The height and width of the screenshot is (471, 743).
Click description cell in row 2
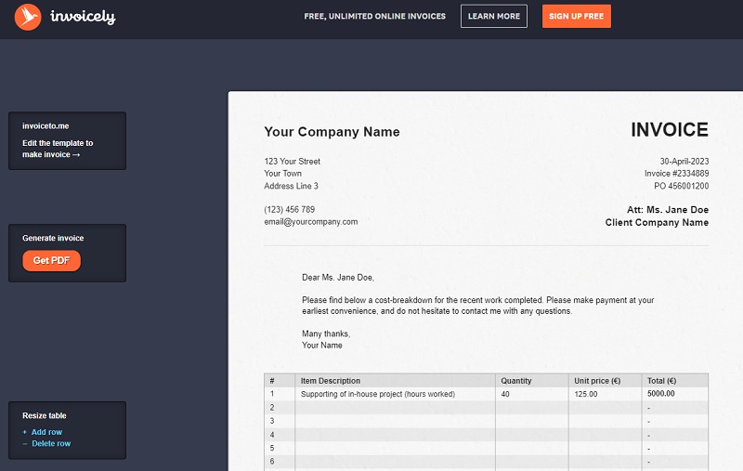[x=396, y=408]
